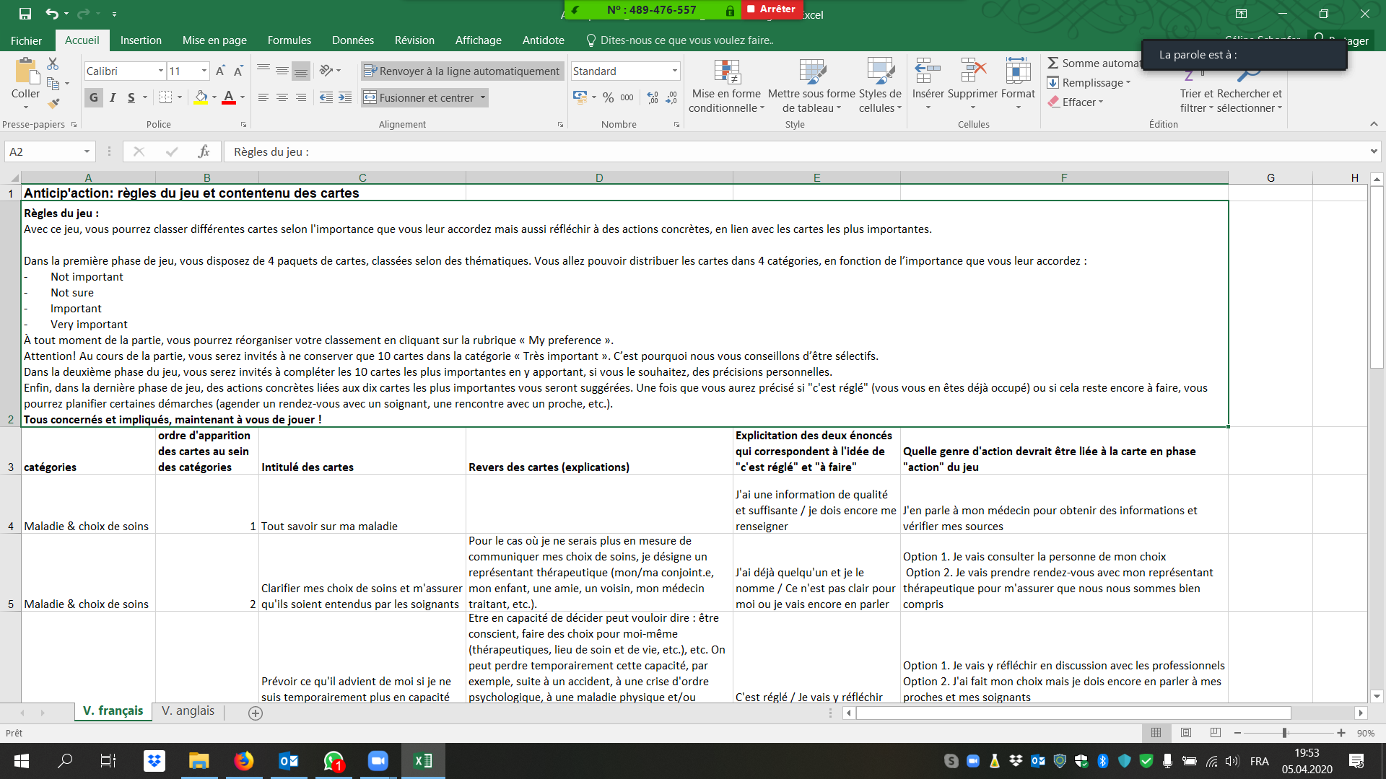The height and width of the screenshot is (779, 1386).
Task: Click Styles de cellules button
Action: pos(880,86)
